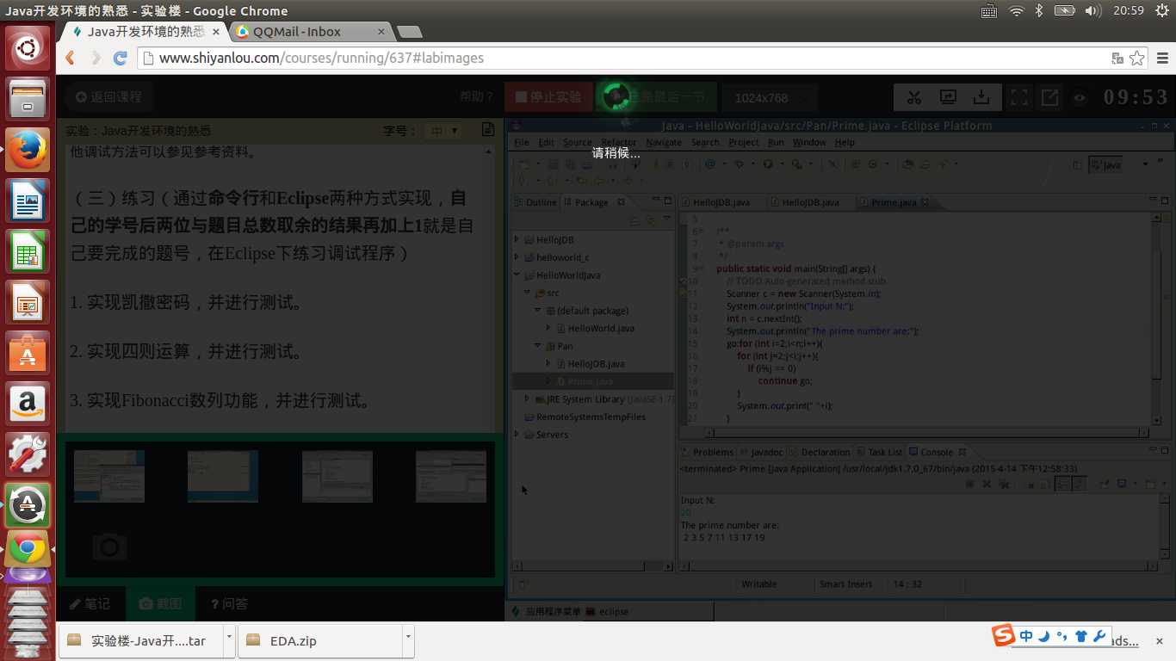Open the Ubuntu Dash home icon

tap(28, 47)
